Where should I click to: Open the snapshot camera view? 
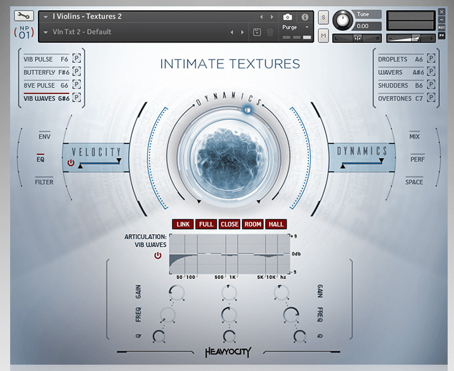tap(287, 17)
